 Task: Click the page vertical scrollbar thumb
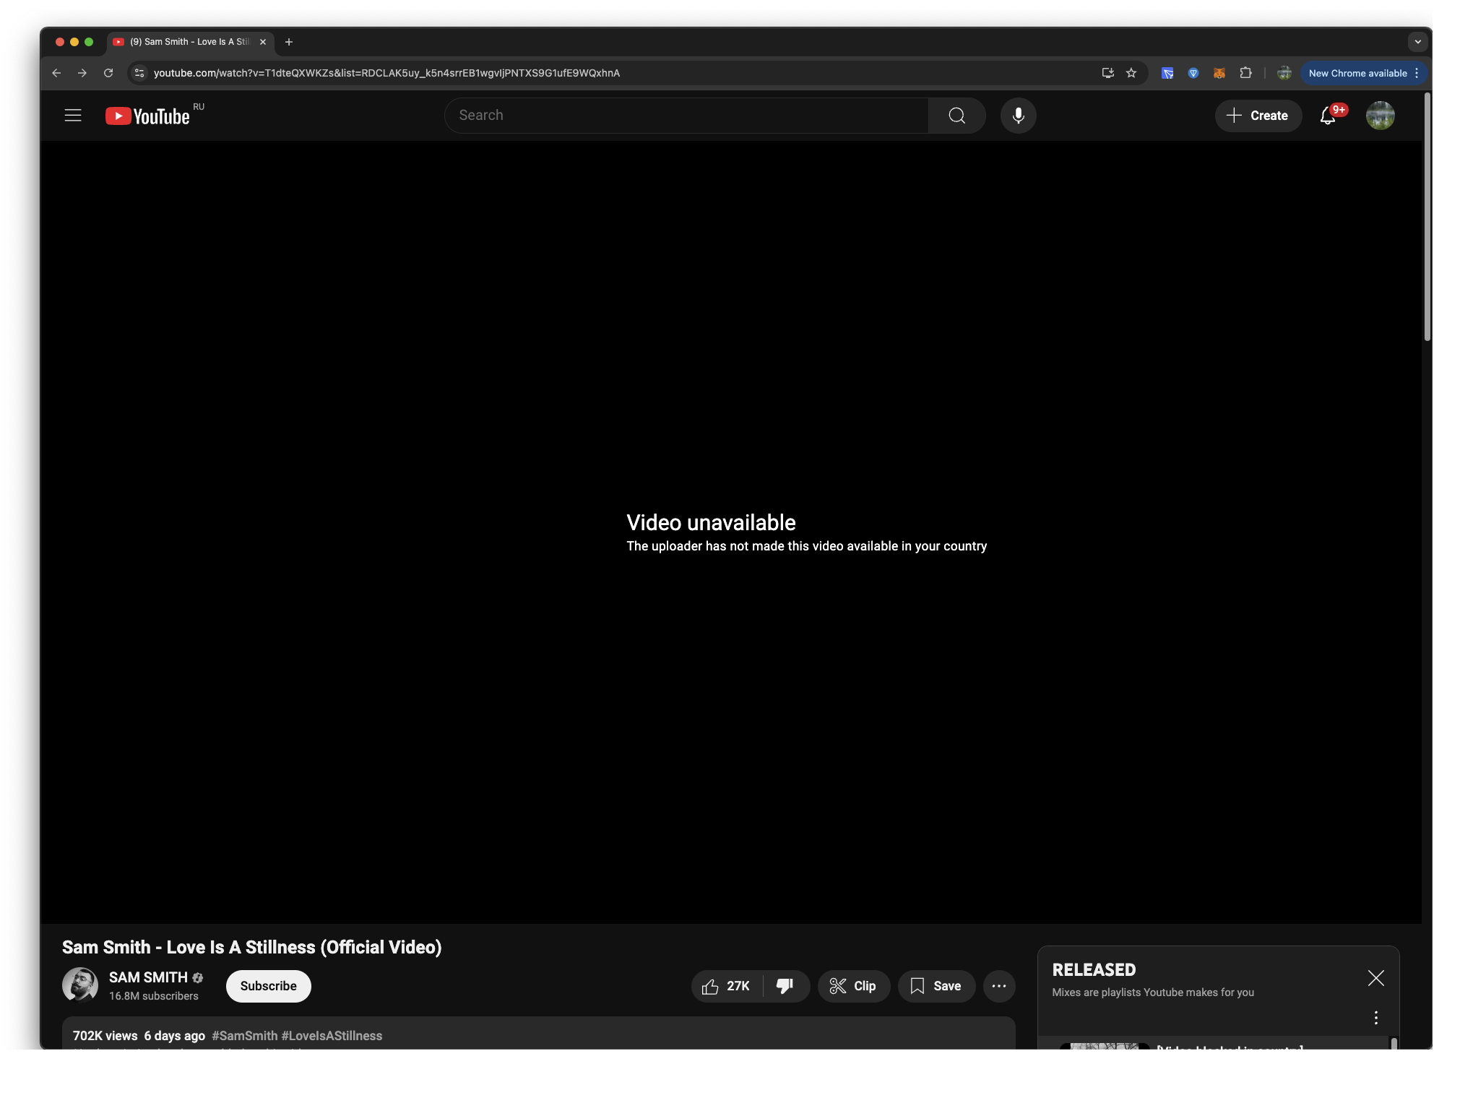[x=1427, y=217]
